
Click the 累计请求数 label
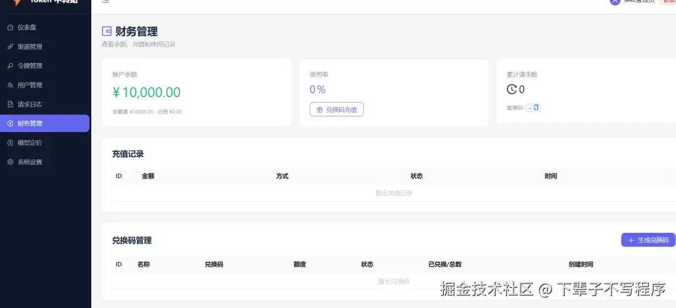pos(522,74)
